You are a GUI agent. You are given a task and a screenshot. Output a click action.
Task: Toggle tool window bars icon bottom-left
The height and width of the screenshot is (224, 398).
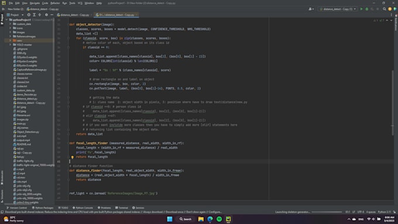pos(2,212)
